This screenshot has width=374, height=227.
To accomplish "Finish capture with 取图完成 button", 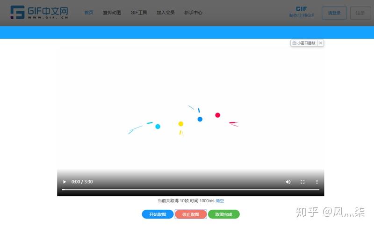I will point(224,214).
